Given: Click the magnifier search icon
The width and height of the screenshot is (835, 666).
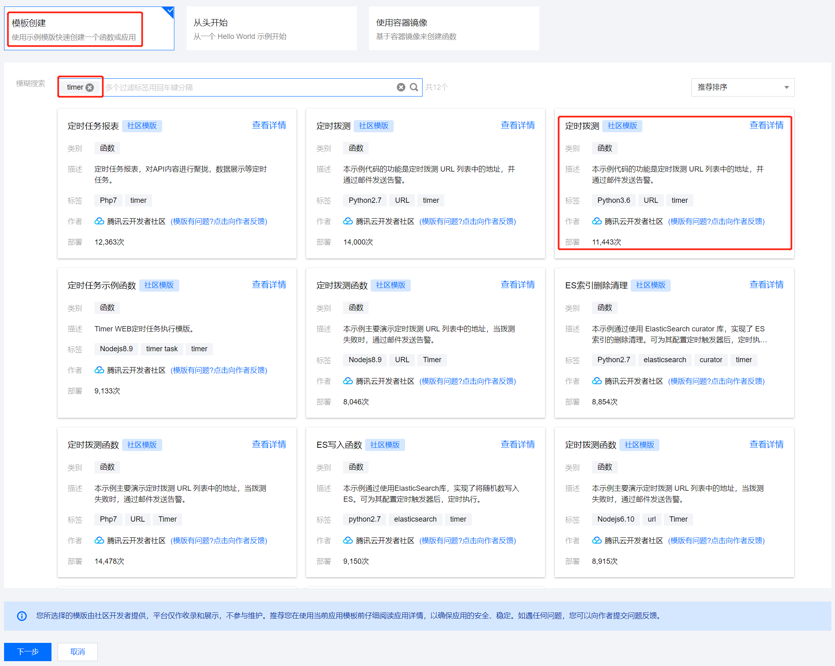Looking at the screenshot, I should point(414,87).
